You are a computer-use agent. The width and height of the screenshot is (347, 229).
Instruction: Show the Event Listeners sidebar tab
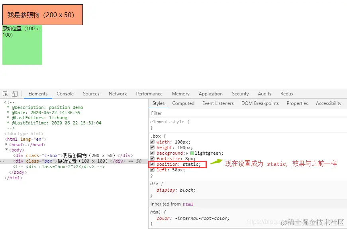(x=218, y=103)
